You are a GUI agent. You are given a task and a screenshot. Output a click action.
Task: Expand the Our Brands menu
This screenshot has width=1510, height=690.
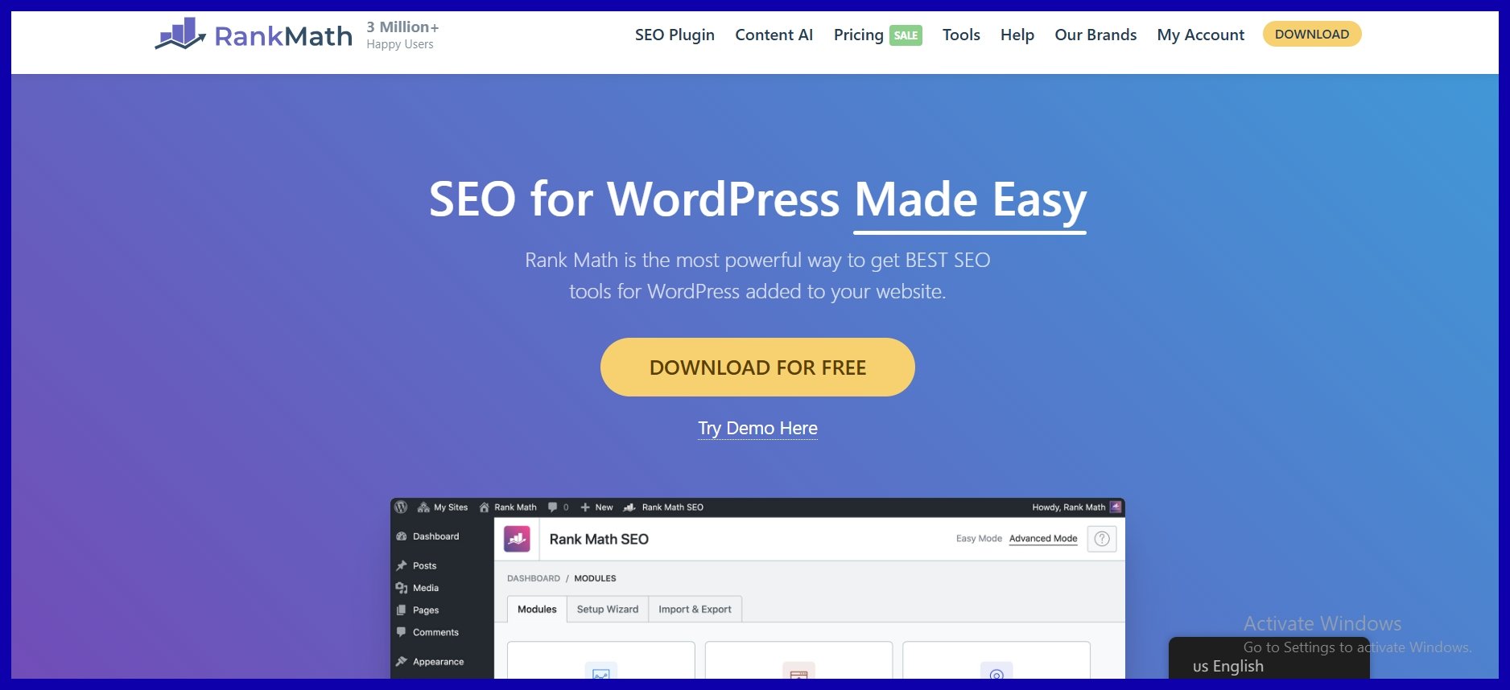(1095, 35)
